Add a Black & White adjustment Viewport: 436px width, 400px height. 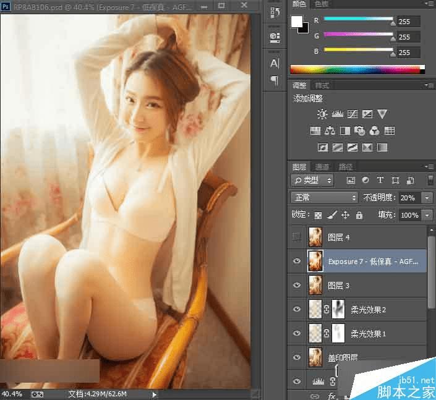(345, 130)
